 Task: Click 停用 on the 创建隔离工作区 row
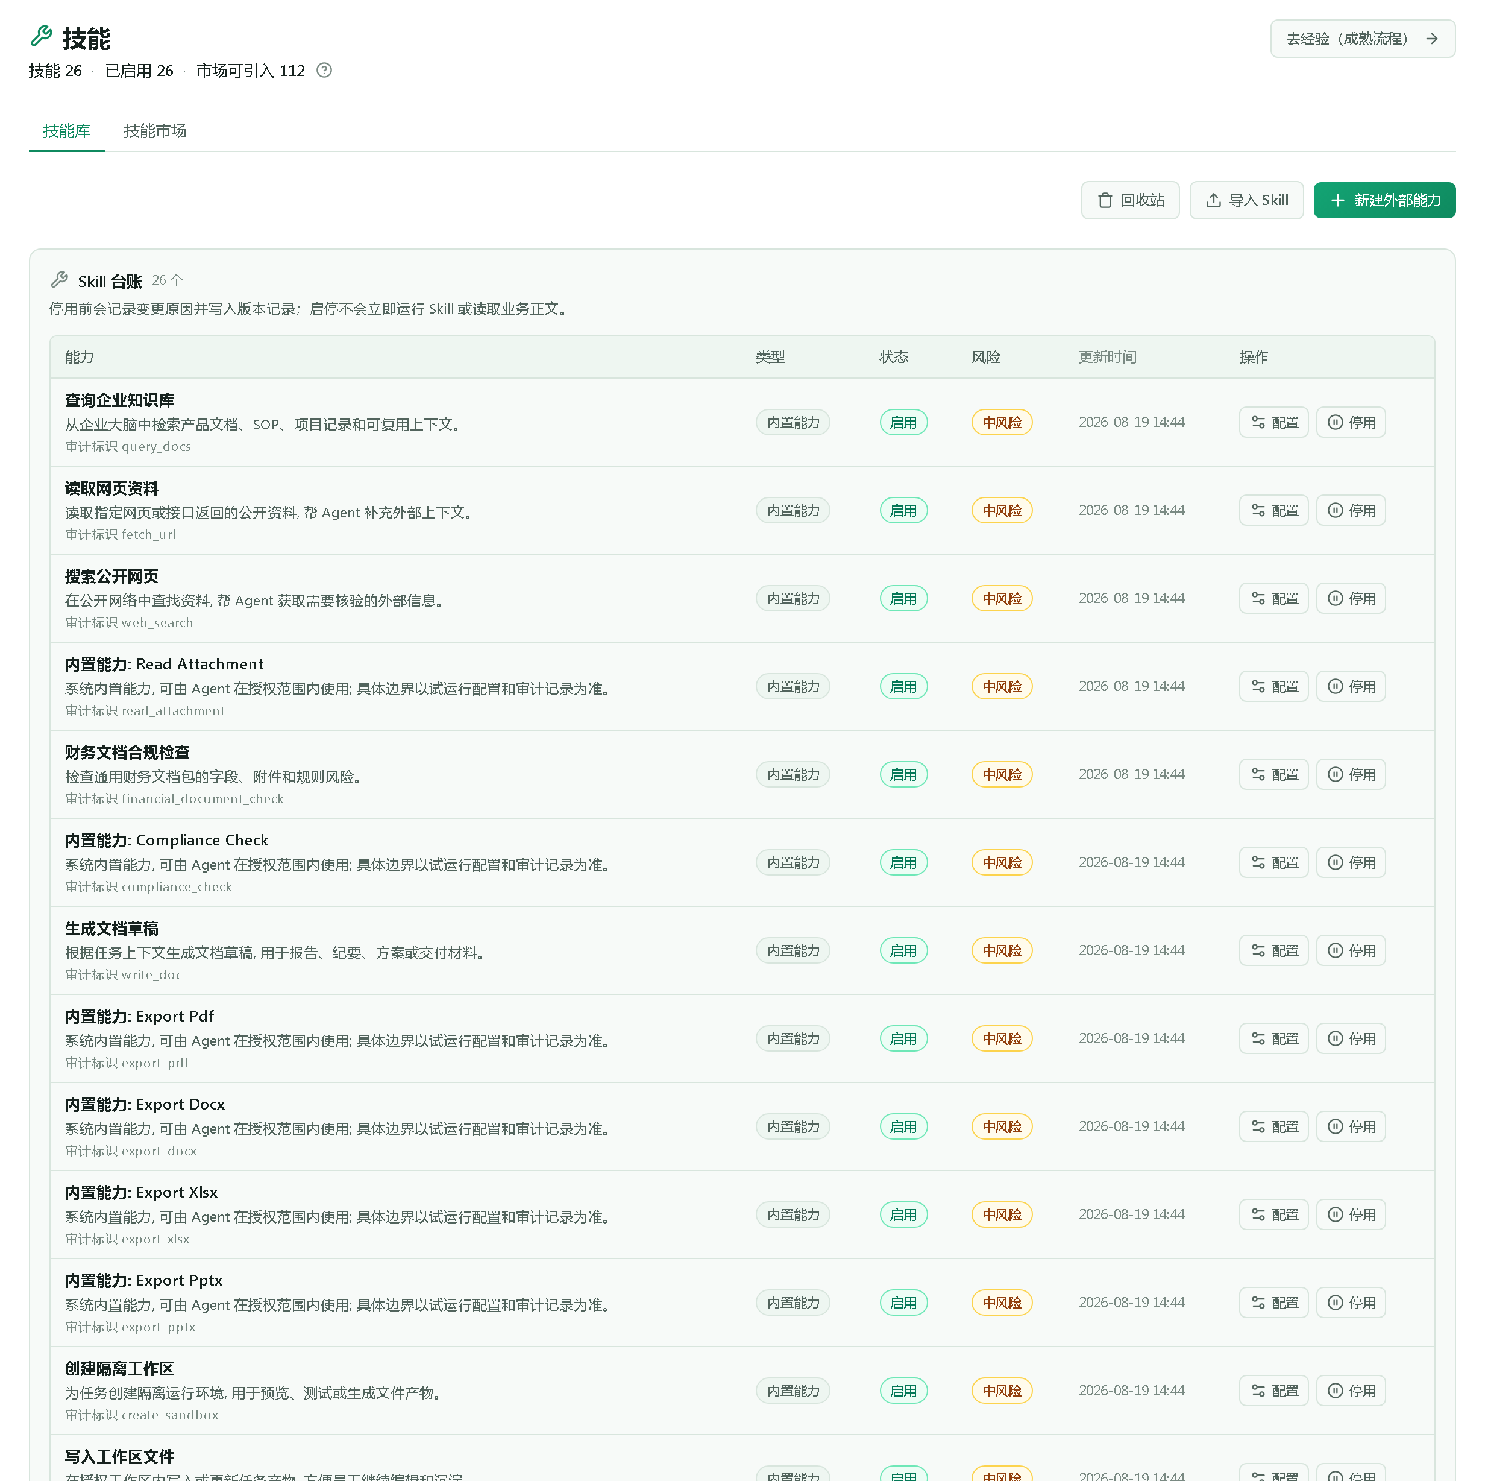[1351, 1391]
